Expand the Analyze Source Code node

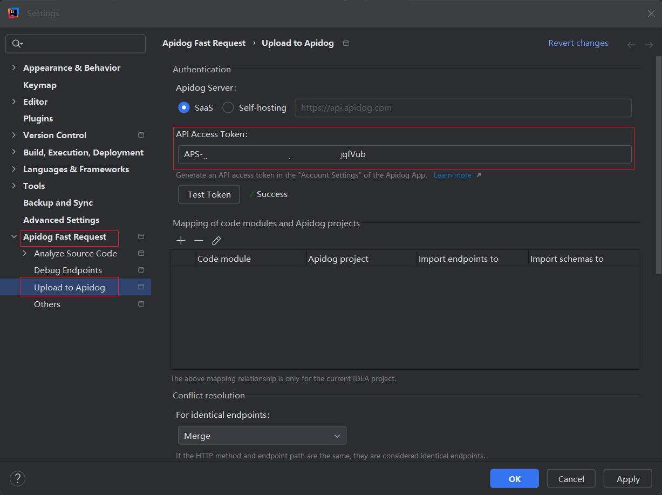(24, 253)
